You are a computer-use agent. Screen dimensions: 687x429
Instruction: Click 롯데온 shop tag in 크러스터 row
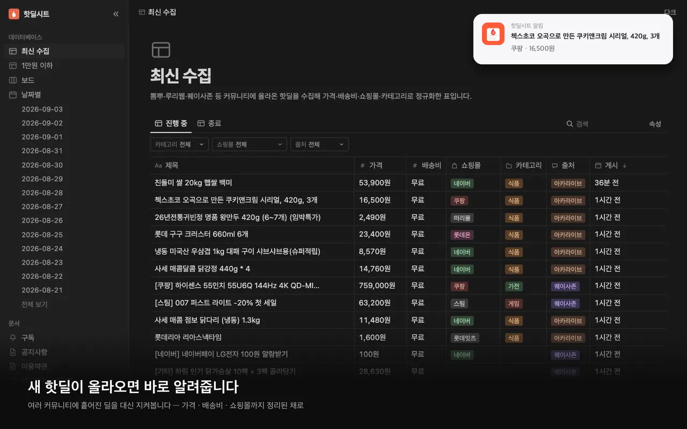462,235
